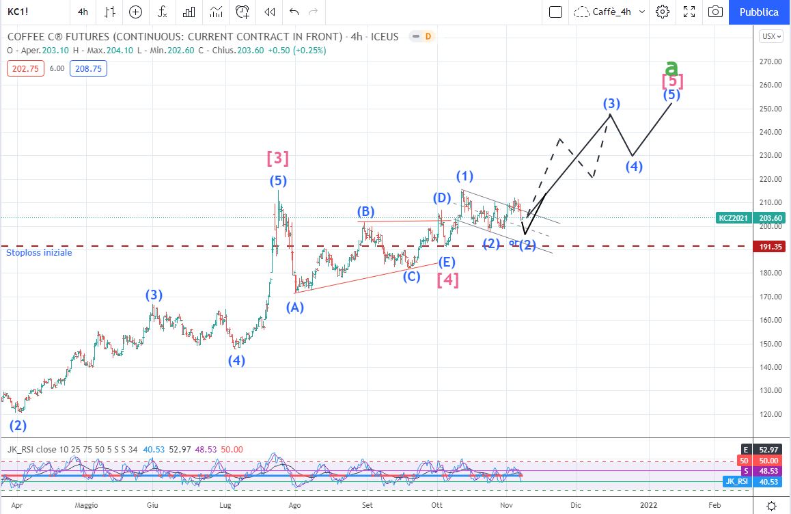Image resolution: width=791 pixels, height=514 pixels.
Task: Open the USX currency dropdown
Action: point(771,36)
